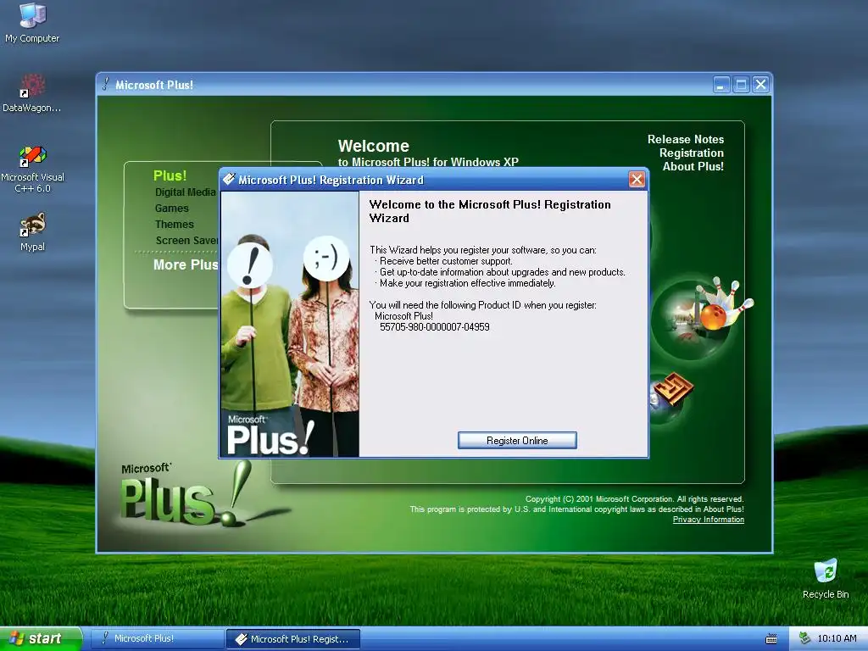Click the large green Plus! logo
Screen dimensions: 868x651
tap(186, 494)
